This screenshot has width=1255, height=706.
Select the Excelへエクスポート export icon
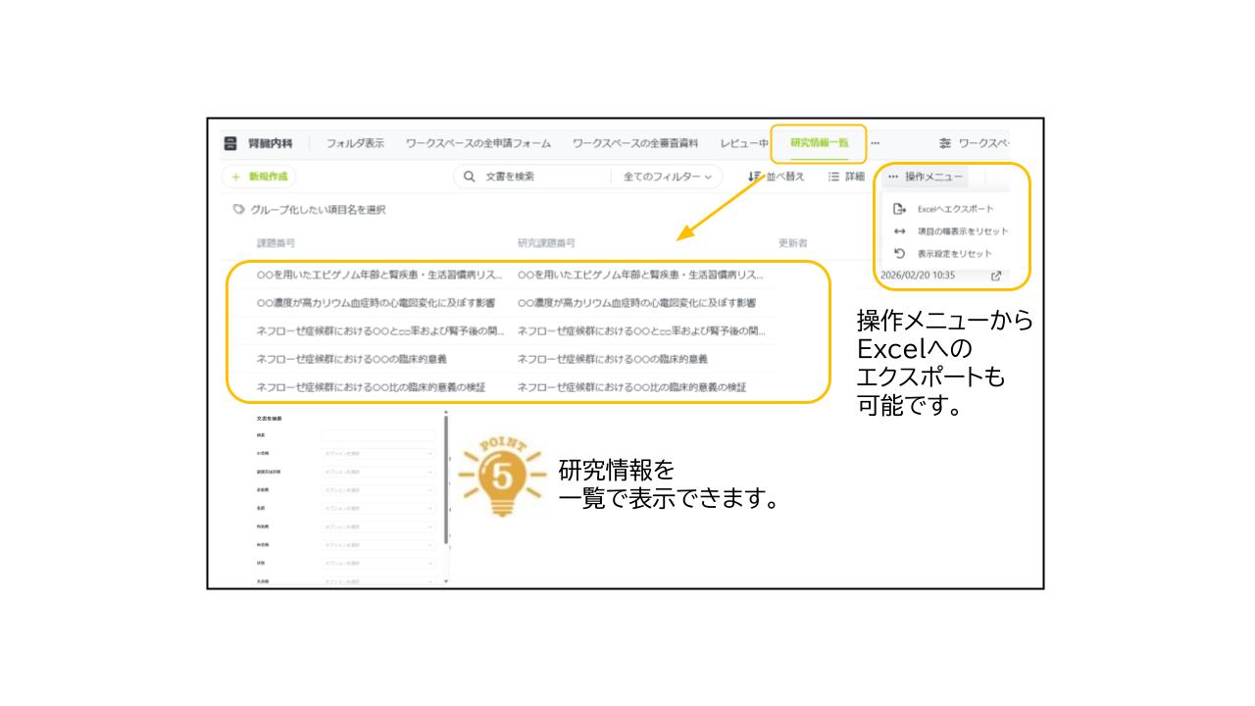(899, 208)
